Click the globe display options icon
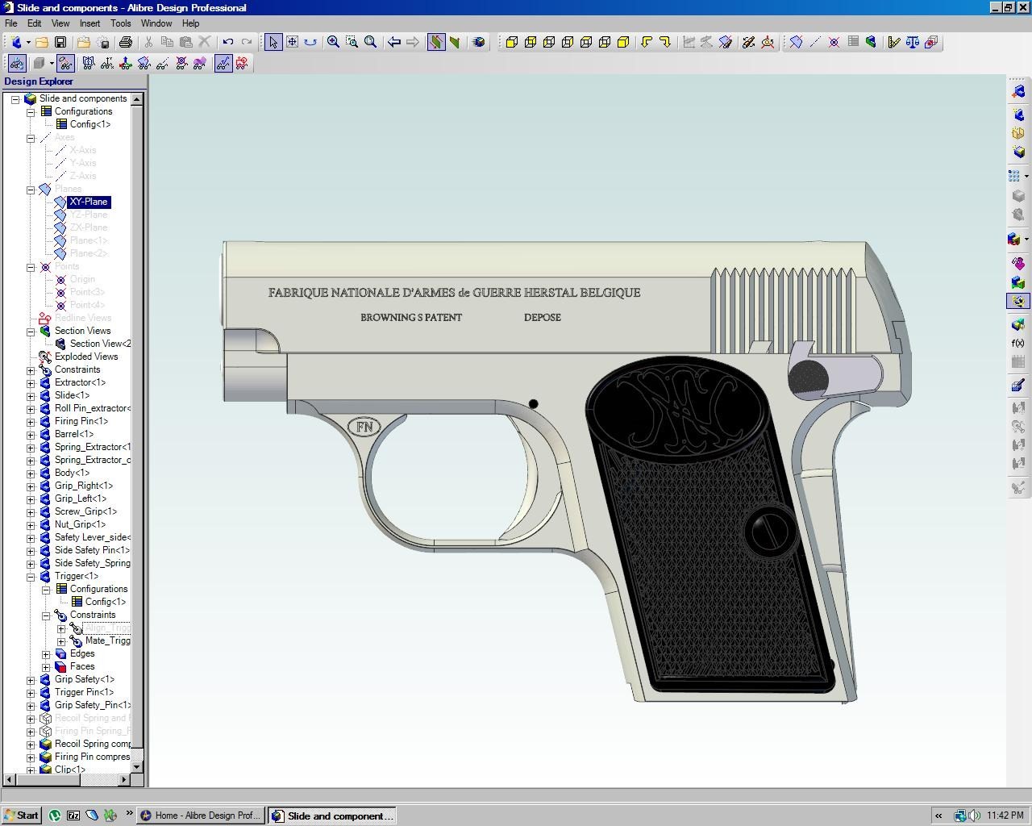 [x=479, y=42]
